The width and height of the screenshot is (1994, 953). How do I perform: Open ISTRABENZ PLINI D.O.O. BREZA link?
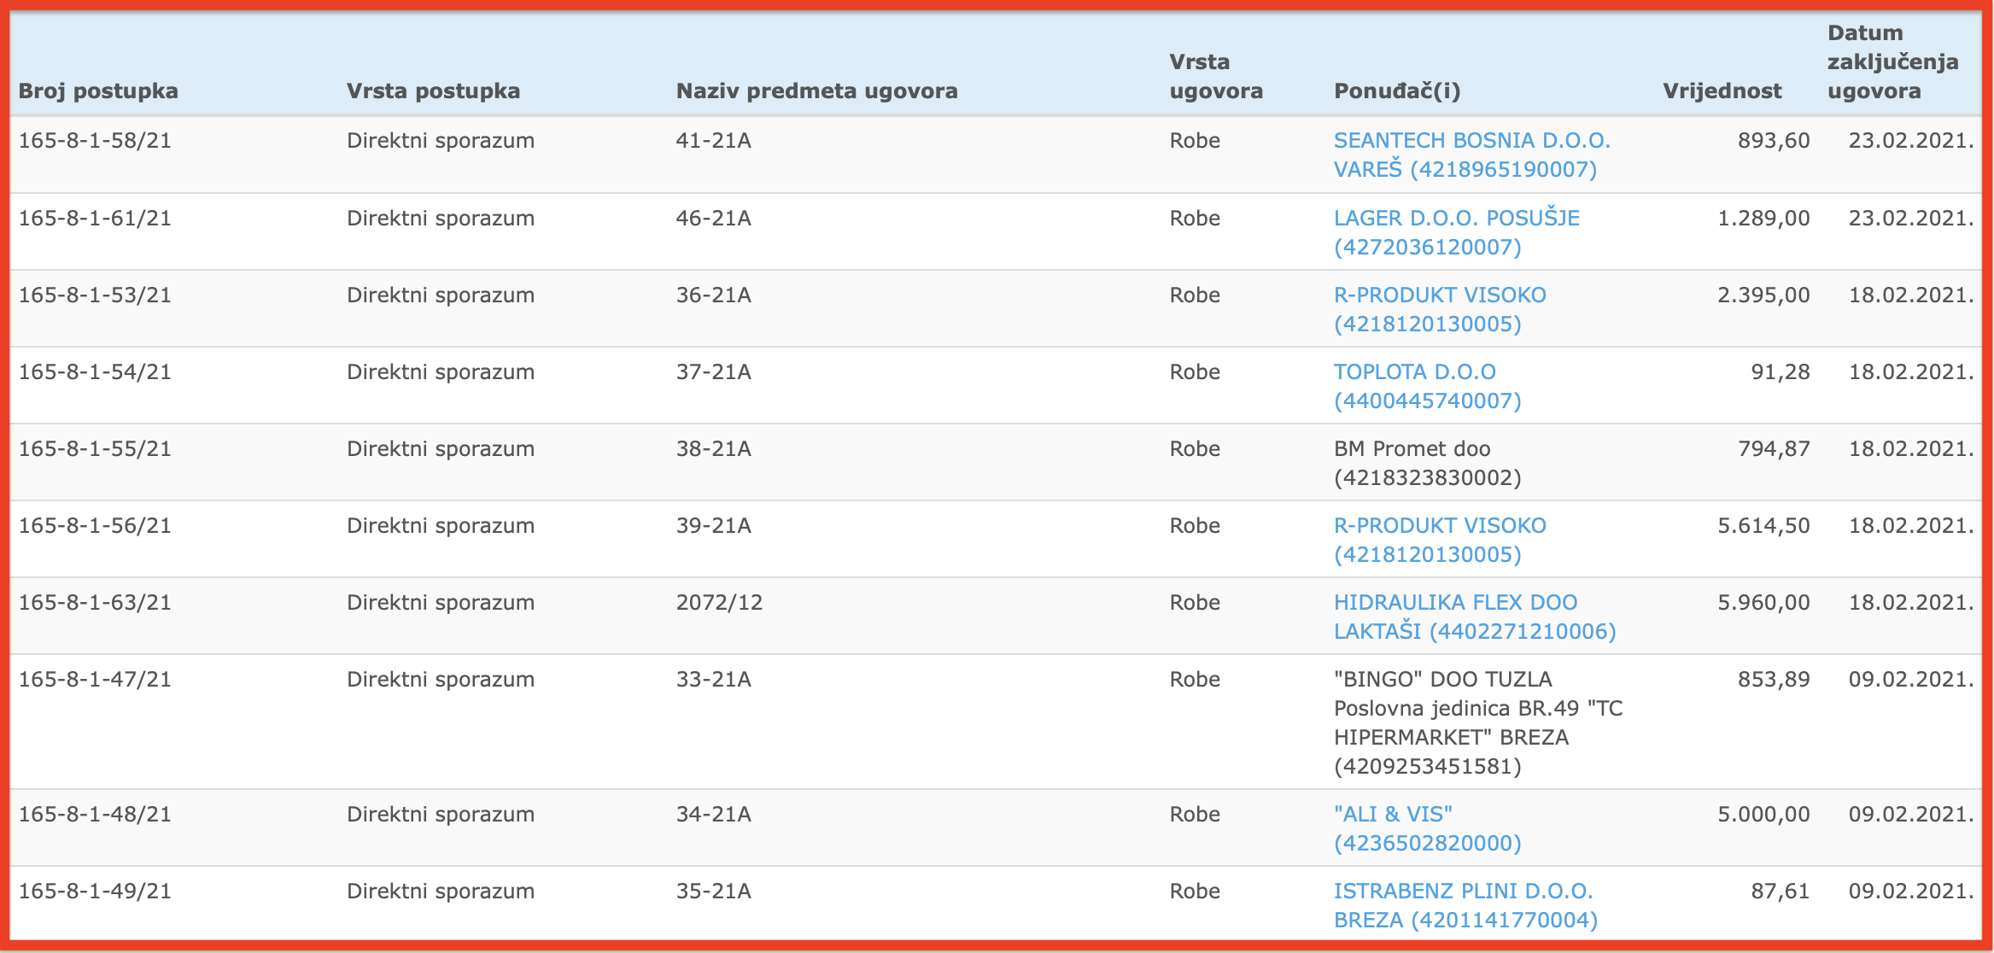1465,905
